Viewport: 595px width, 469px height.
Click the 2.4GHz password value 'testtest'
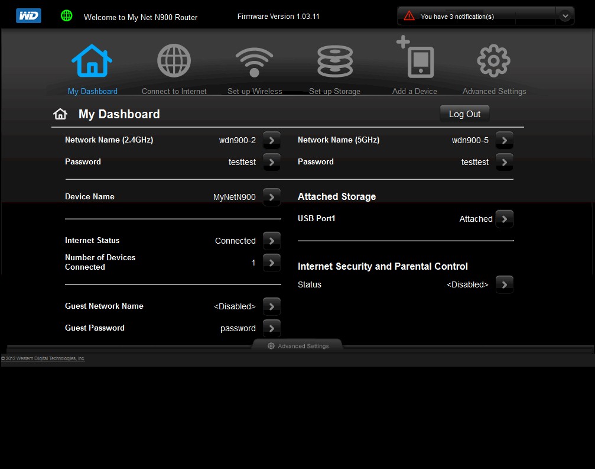(x=242, y=163)
